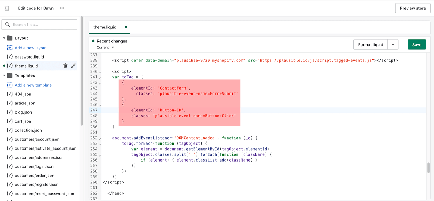Click the Add a new layout link

(x=31, y=48)
